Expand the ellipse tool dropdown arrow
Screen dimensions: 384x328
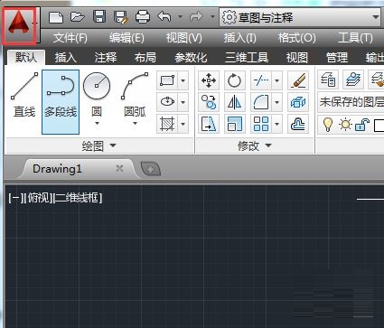(x=183, y=102)
